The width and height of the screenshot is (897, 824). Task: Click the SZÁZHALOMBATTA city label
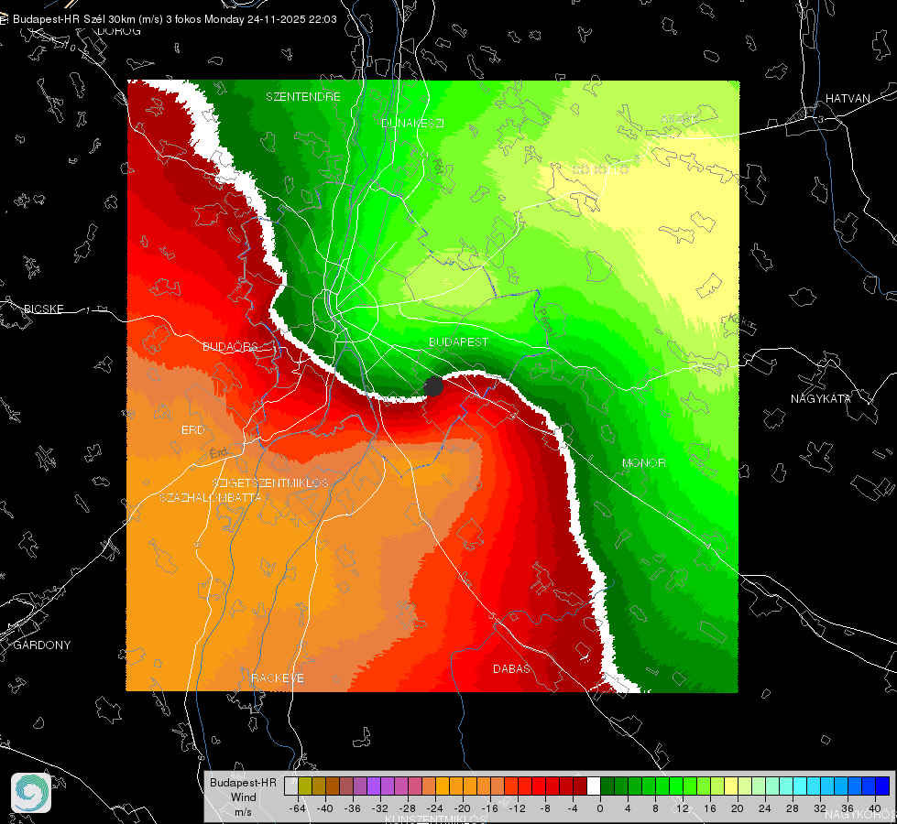click(x=211, y=497)
